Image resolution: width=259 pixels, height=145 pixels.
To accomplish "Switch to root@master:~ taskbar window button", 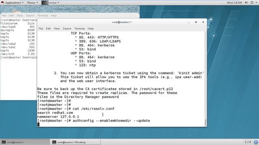I will [25, 142].
